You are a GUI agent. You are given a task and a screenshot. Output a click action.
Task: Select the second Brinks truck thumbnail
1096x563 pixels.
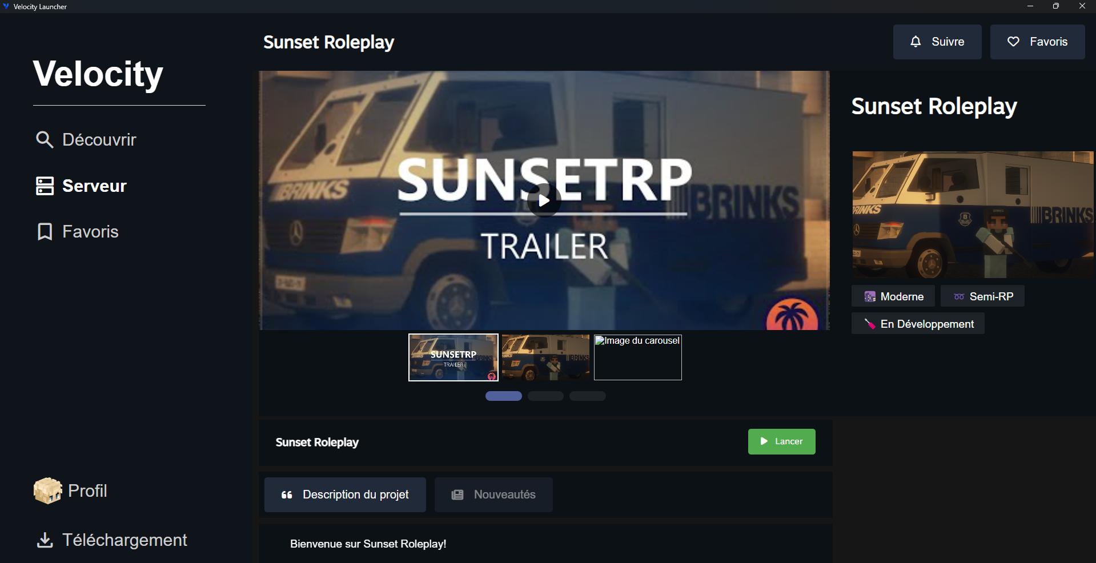(545, 357)
